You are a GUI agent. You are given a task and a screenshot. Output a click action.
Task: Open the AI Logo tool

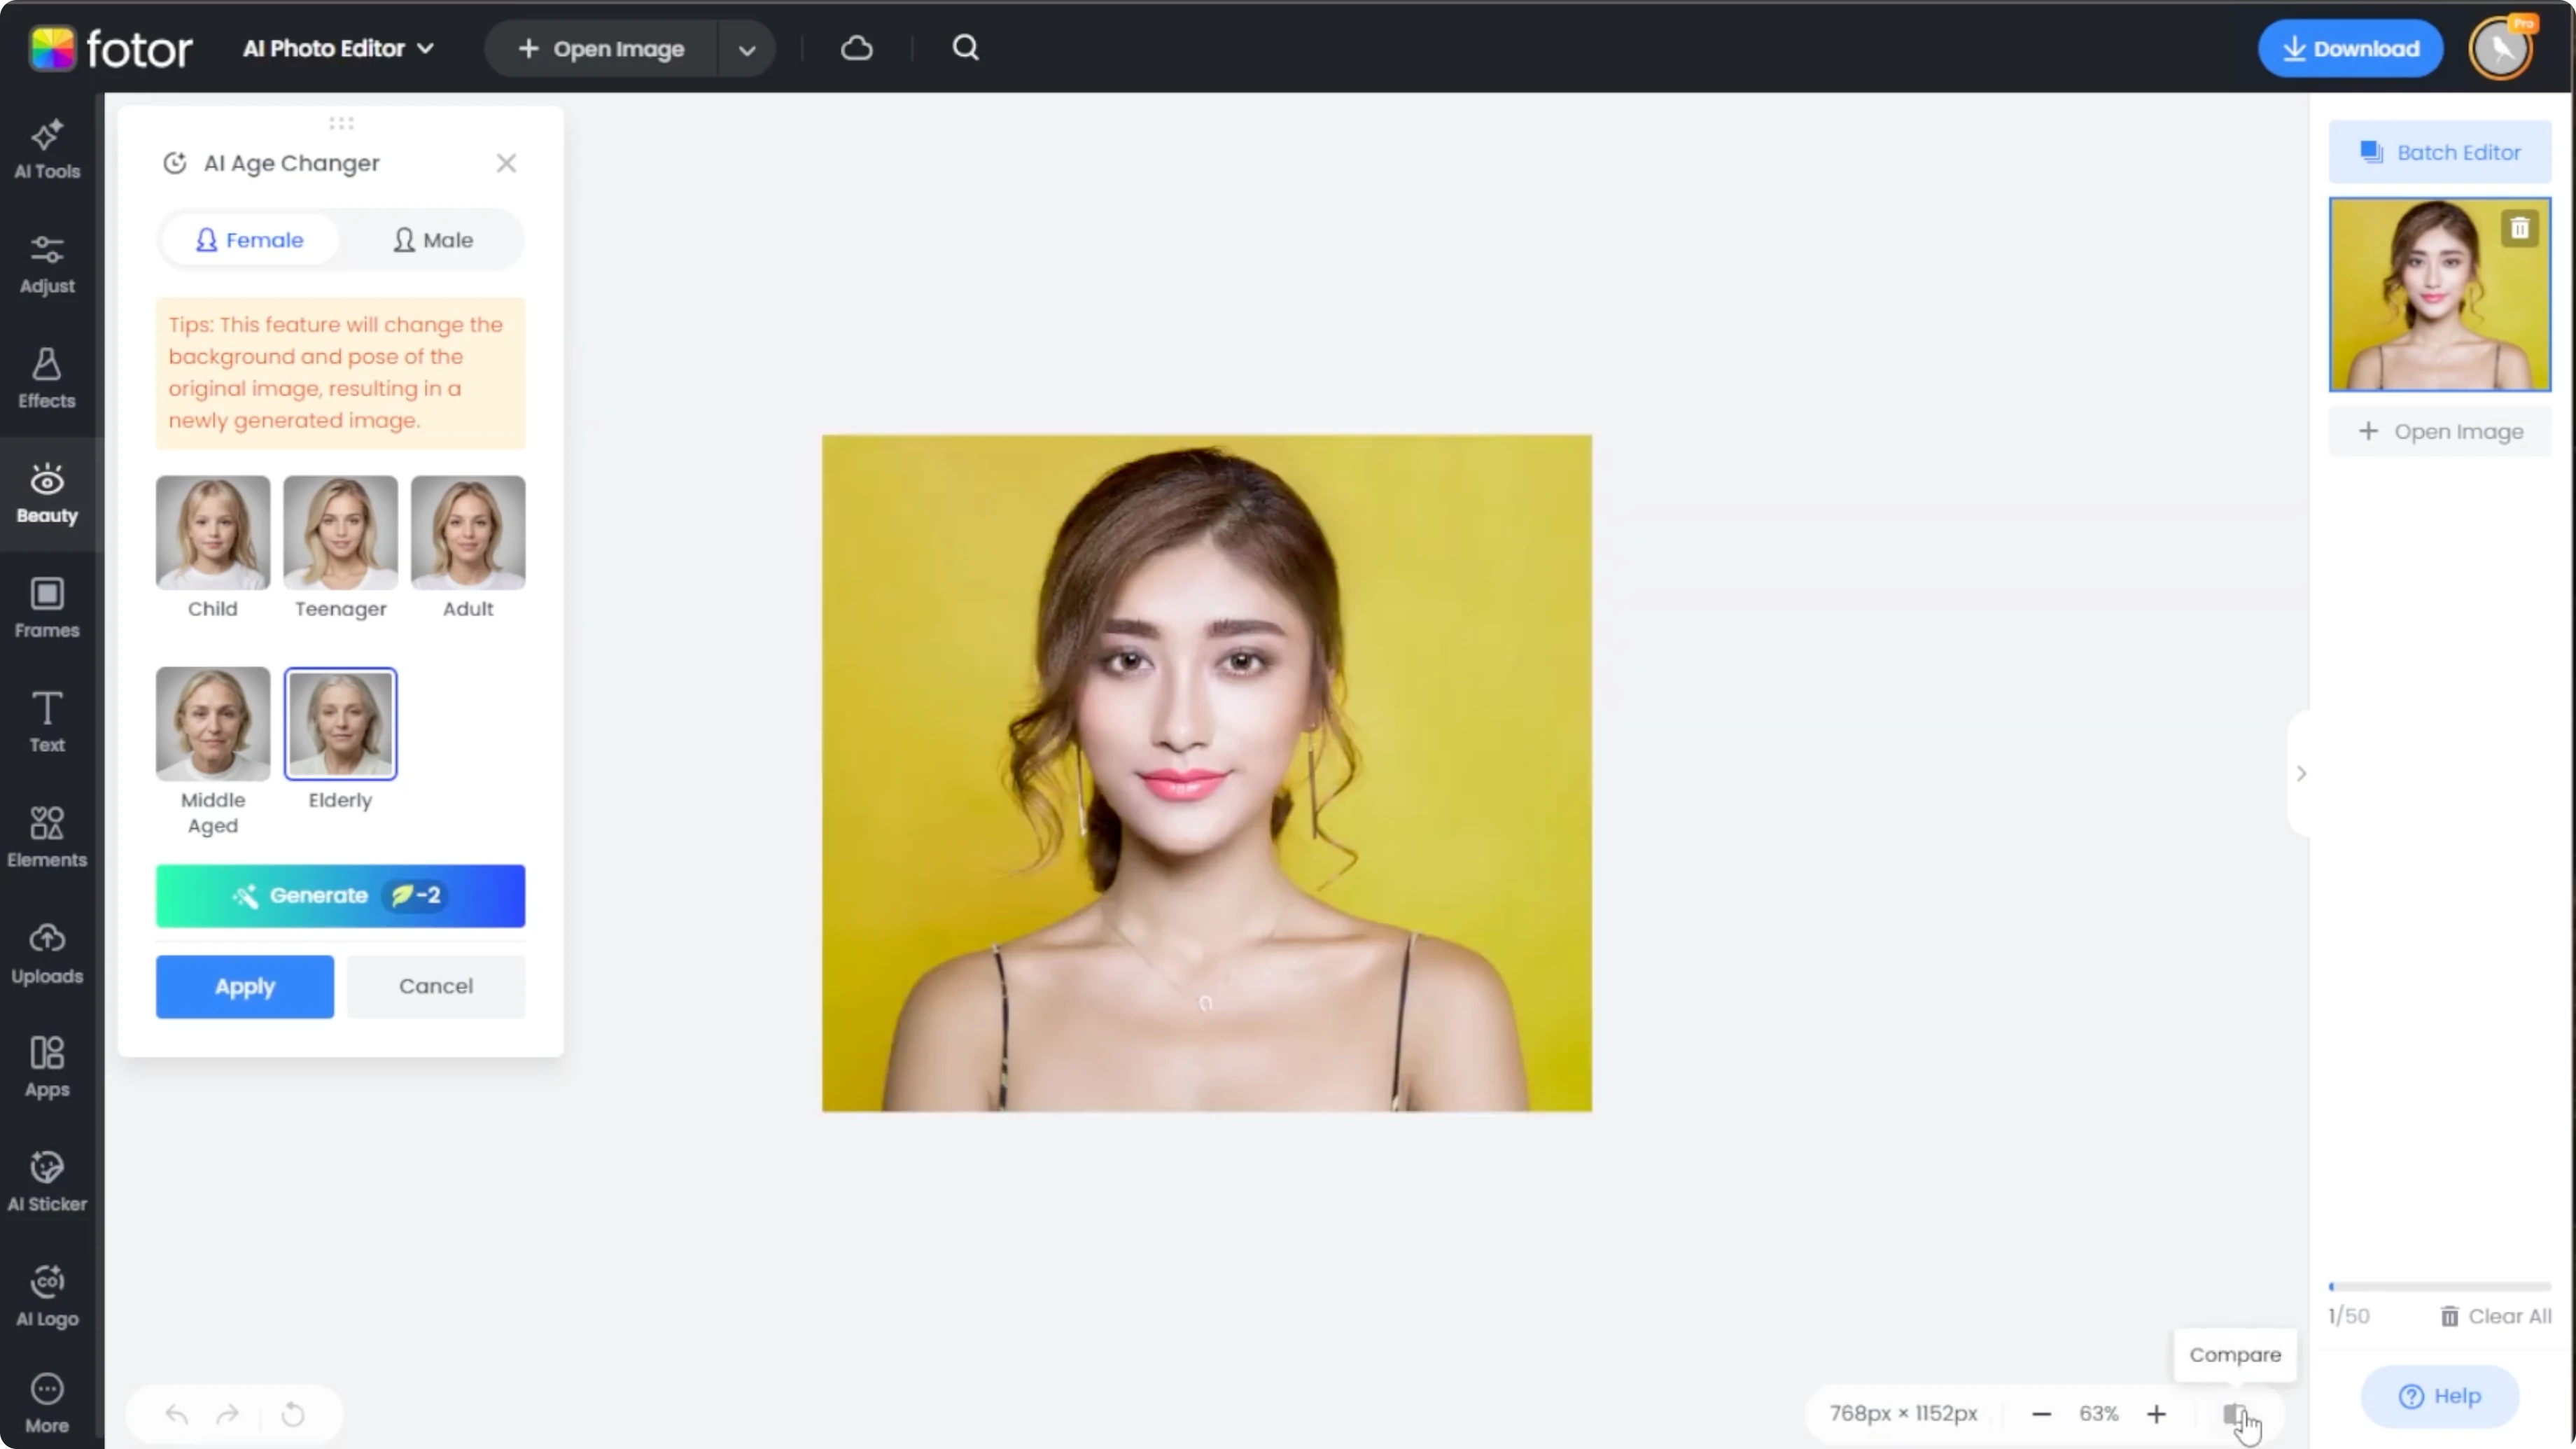coord(47,1297)
